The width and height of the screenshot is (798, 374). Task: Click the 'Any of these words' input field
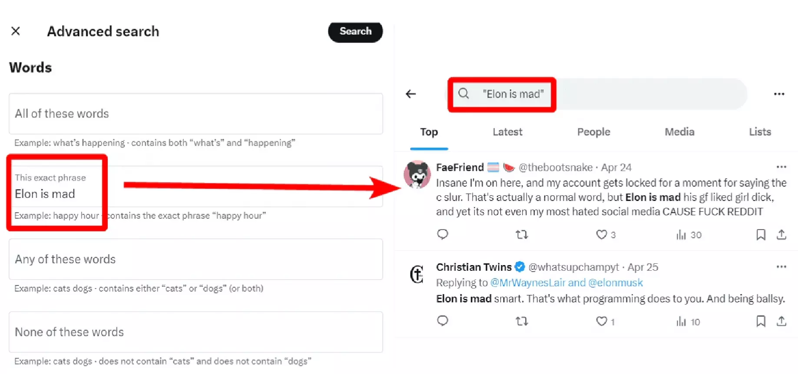[195, 259]
